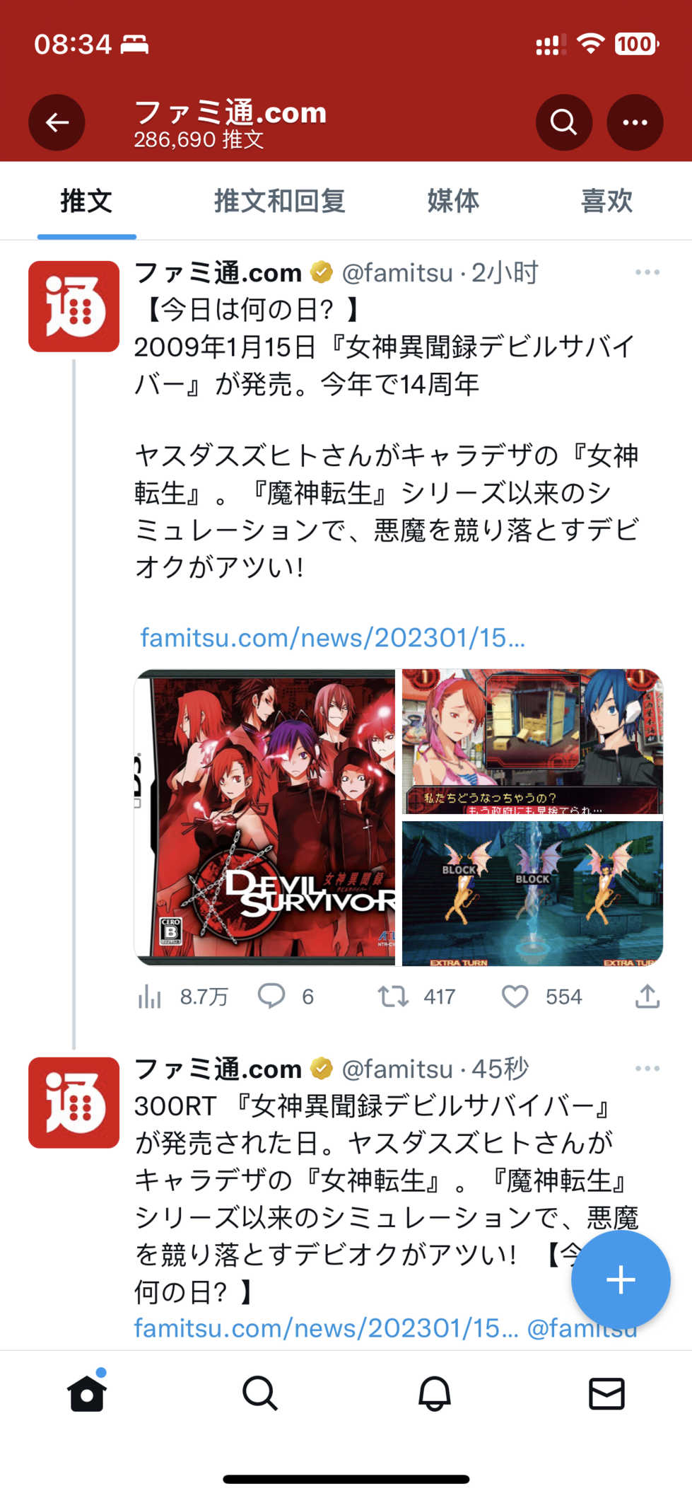Expand more options on the 45秒 tweet

[x=647, y=1069]
